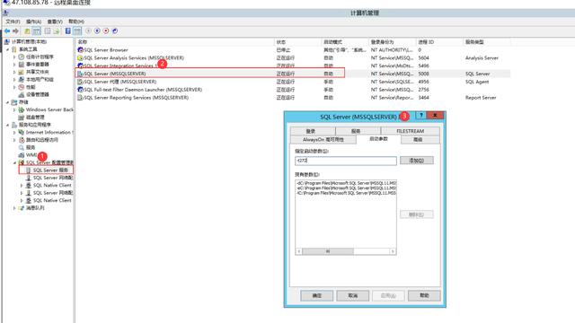Click the WMI control icon in tree

[x=22, y=155]
